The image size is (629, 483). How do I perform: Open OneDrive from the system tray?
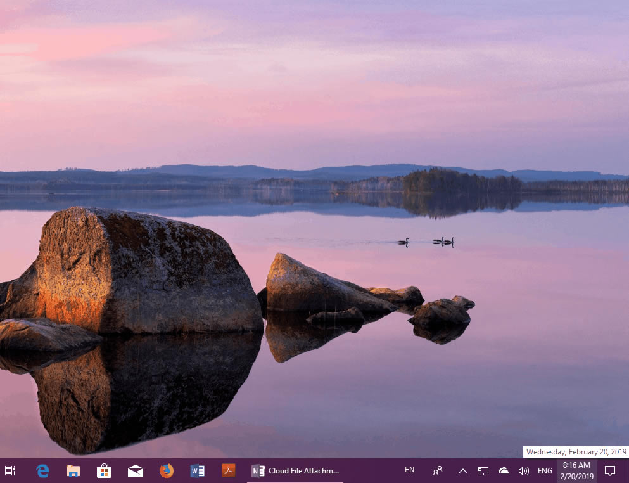point(504,471)
